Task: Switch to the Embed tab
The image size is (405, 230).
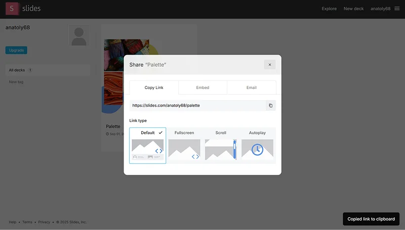Action: tap(202, 87)
